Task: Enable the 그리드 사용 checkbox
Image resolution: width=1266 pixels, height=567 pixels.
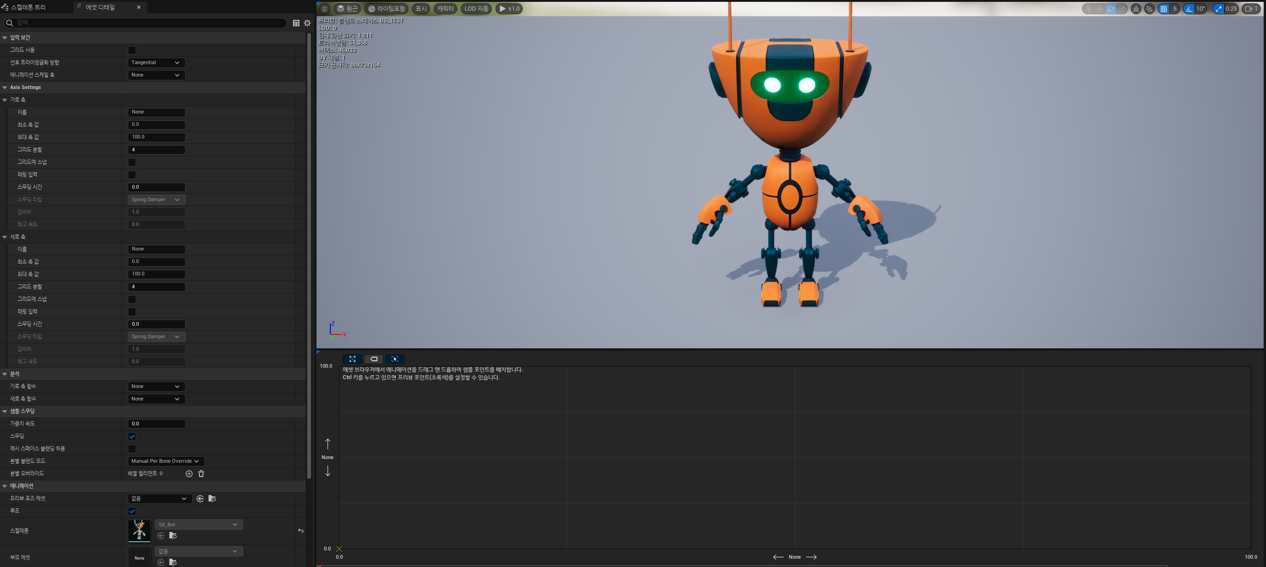Action: 131,50
